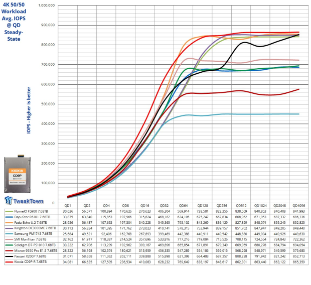Click the DapuStor QD128 value 675,247
Image resolution: width=311 pixels, height=285 pixels.
click(203, 217)
